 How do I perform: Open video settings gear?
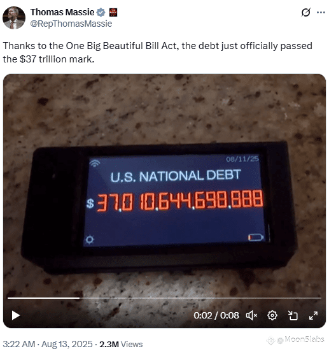coord(272,315)
